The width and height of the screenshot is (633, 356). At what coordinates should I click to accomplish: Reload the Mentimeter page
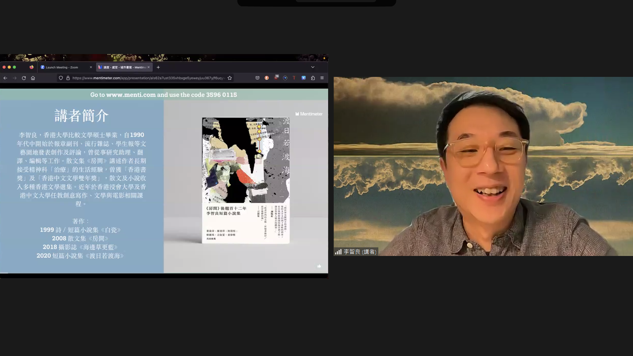pos(24,78)
